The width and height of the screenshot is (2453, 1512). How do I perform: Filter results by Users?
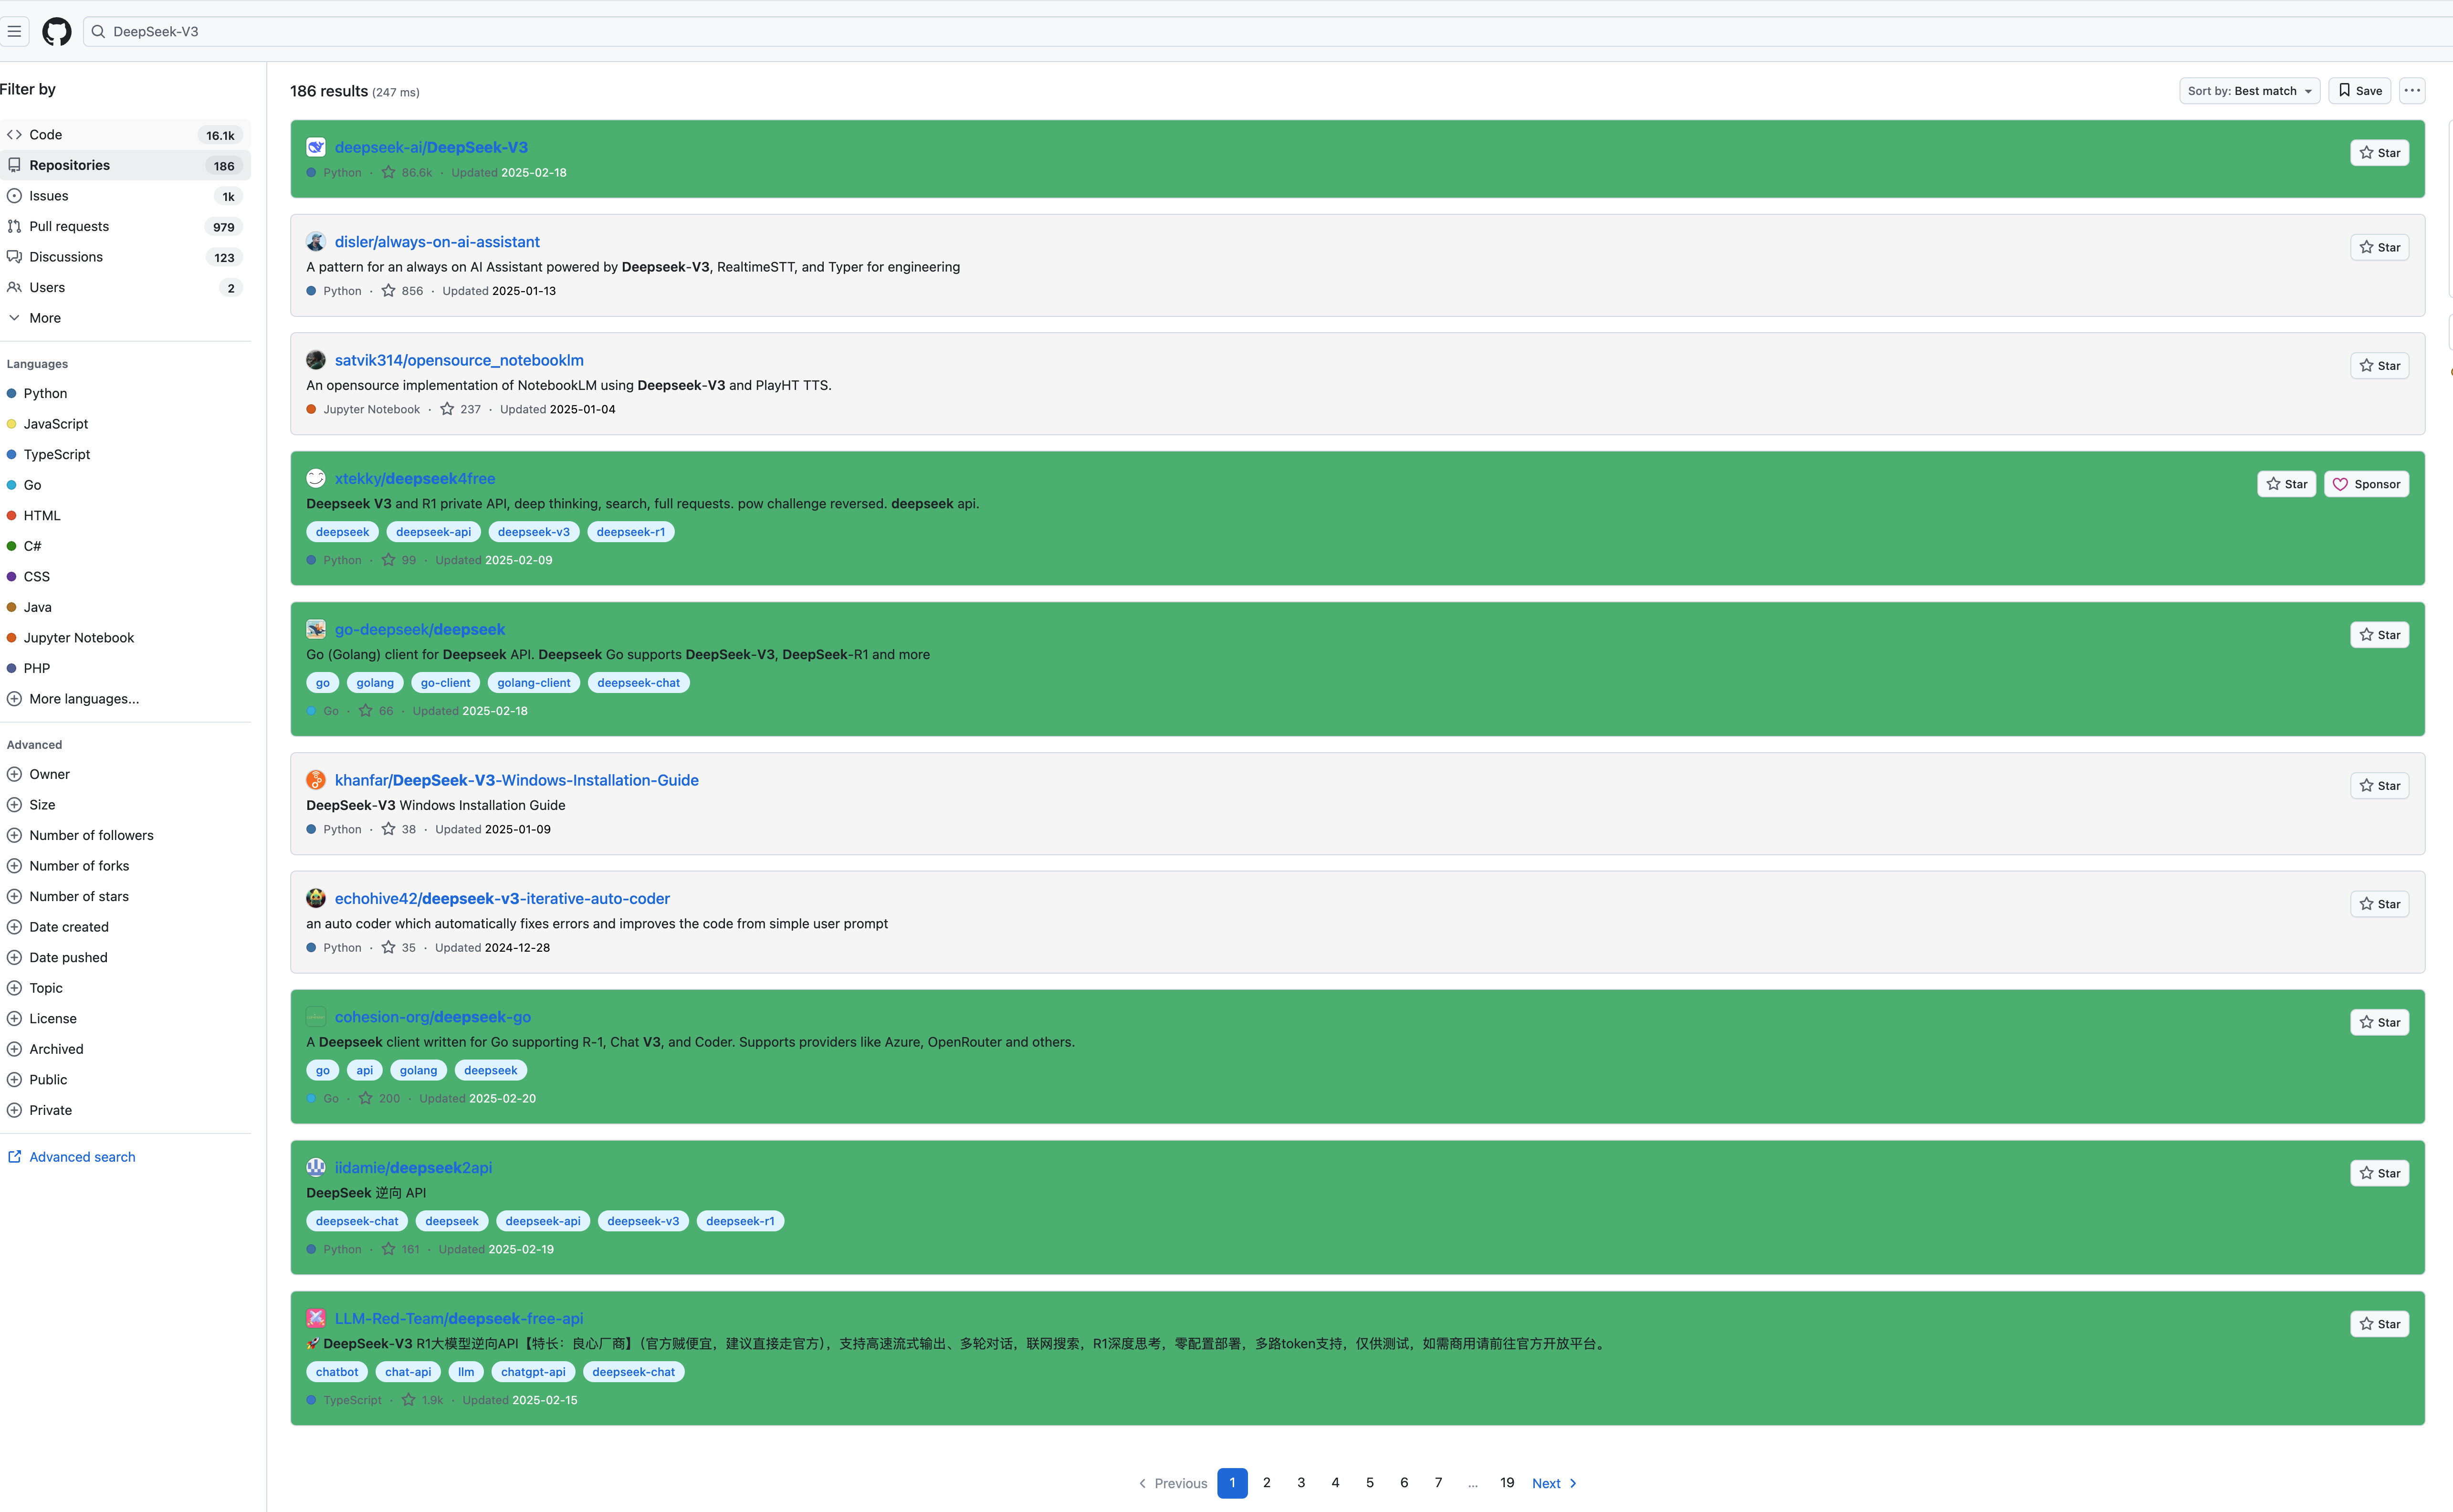124,287
